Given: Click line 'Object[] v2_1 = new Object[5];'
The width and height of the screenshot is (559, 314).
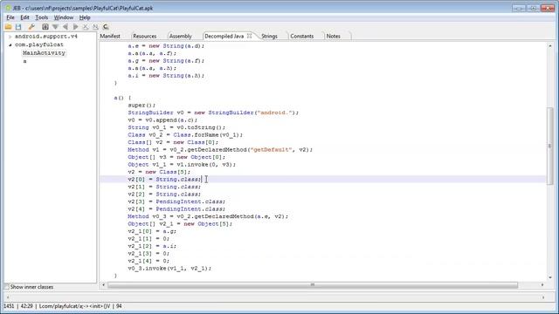Looking at the screenshot, I should [x=180, y=223].
